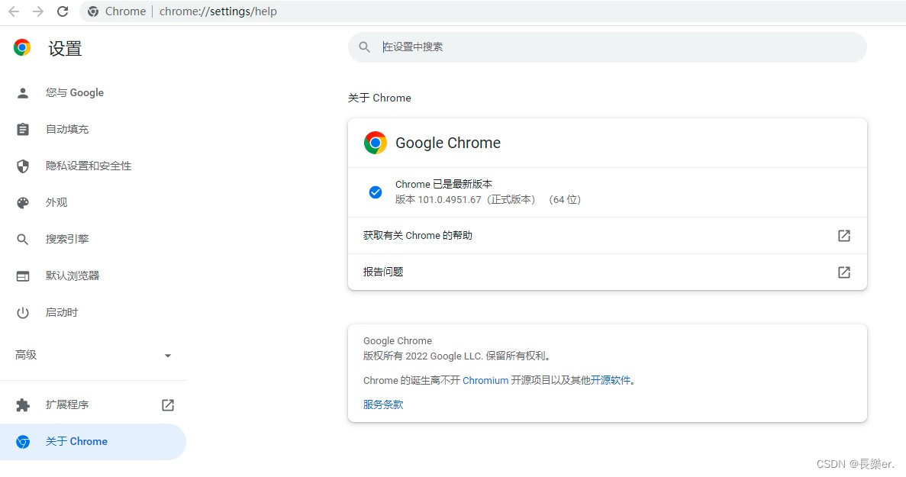Click the Google Chrome title in the about card
The width and height of the screenshot is (906, 477).
point(448,143)
